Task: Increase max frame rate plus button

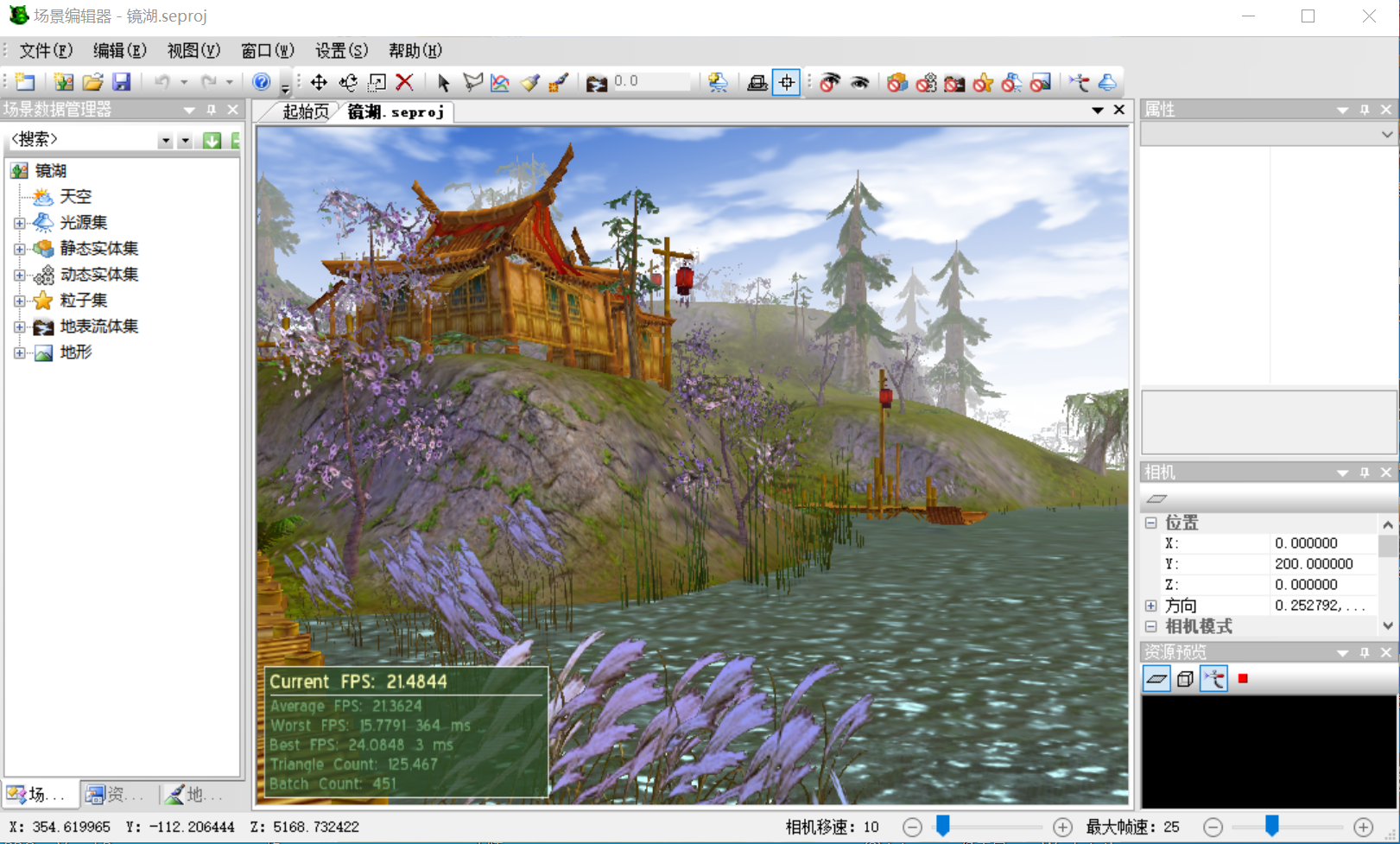Action: (x=1363, y=827)
